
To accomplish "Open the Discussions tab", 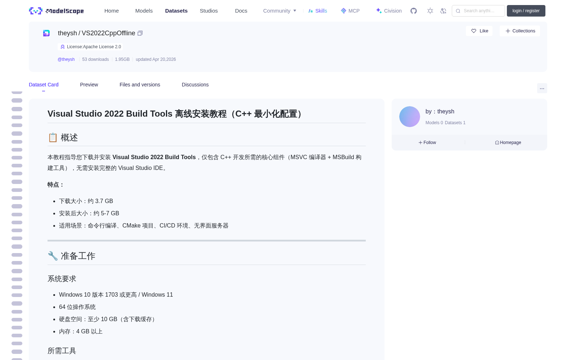I will click(x=195, y=85).
